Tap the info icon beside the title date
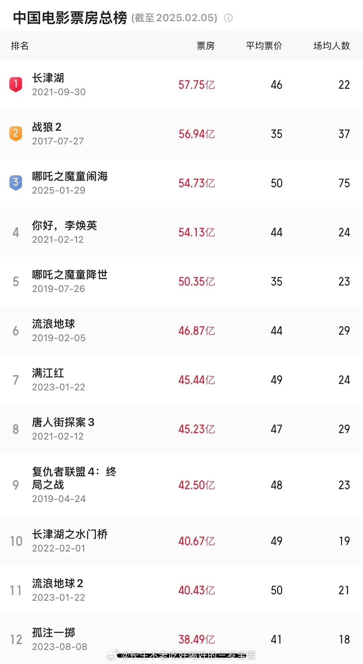 [x=228, y=18]
